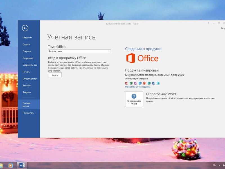The image size is (225, 169).
Task: Expand the Тема Office dropdown arrow
Action: pos(109,51)
